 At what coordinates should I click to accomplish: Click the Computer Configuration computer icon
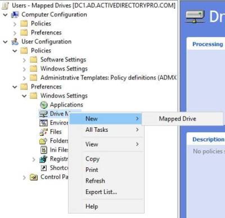[15, 15]
